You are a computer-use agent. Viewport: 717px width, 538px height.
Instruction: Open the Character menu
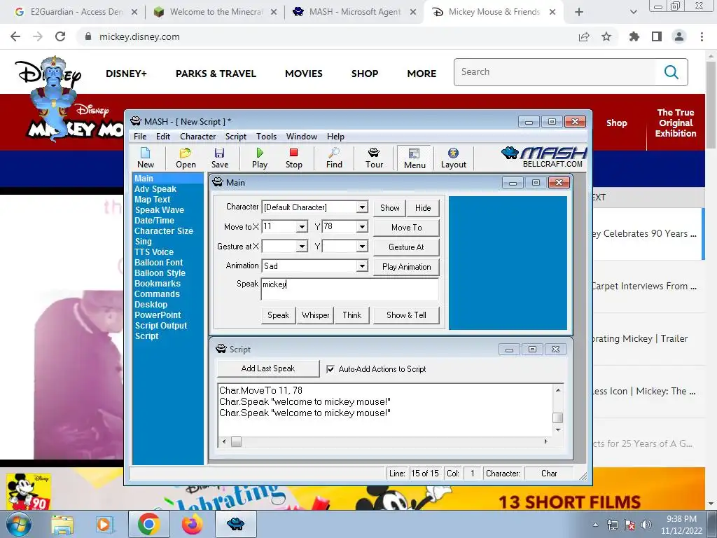[x=197, y=137]
